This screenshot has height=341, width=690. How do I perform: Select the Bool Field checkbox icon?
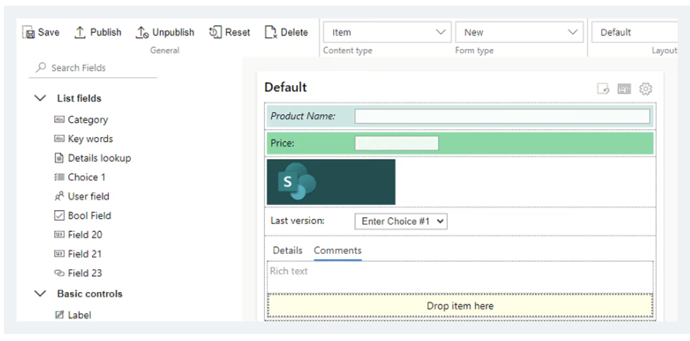[59, 216]
